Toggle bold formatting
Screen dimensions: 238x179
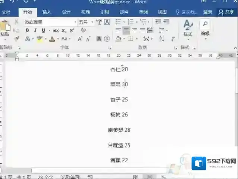pyautogui.click(x=27, y=30)
